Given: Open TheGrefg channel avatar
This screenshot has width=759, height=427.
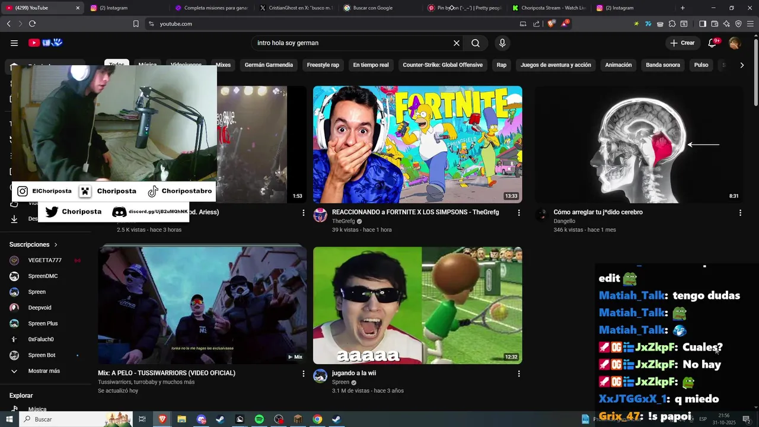Looking at the screenshot, I should point(320,215).
